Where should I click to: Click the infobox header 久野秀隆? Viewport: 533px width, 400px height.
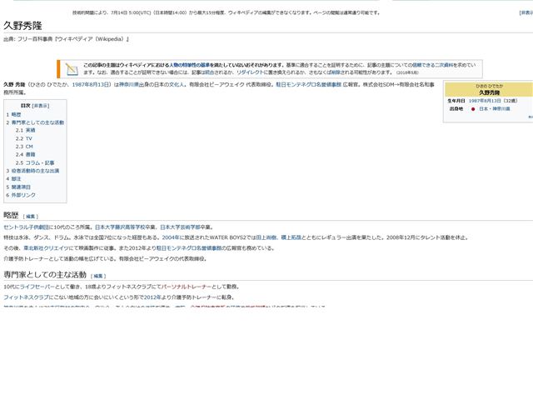(x=489, y=92)
